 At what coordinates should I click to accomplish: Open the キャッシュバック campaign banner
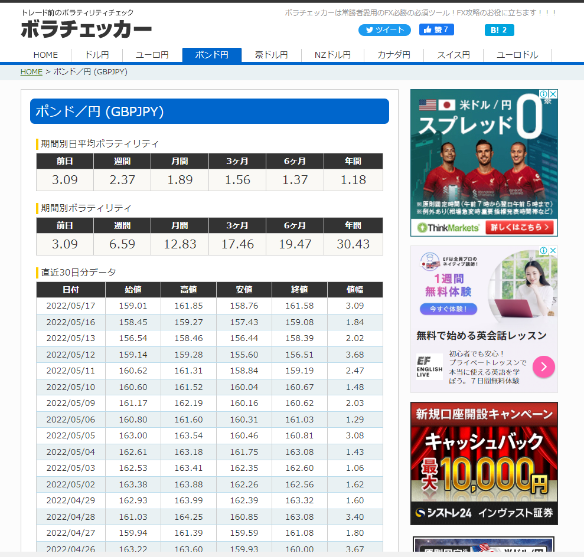pyautogui.click(x=484, y=463)
